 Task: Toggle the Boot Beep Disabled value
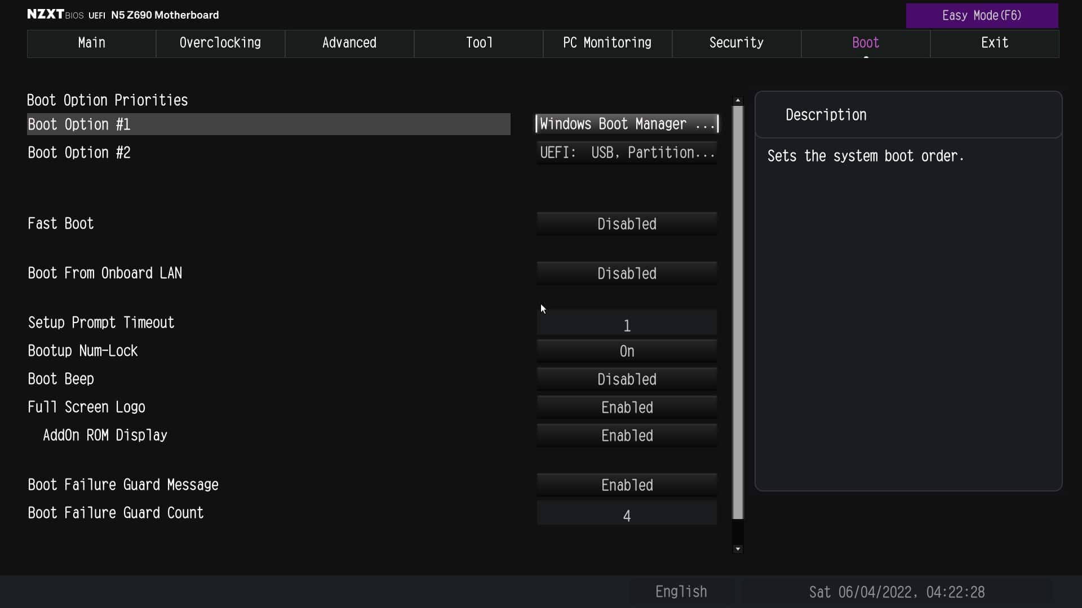627,379
